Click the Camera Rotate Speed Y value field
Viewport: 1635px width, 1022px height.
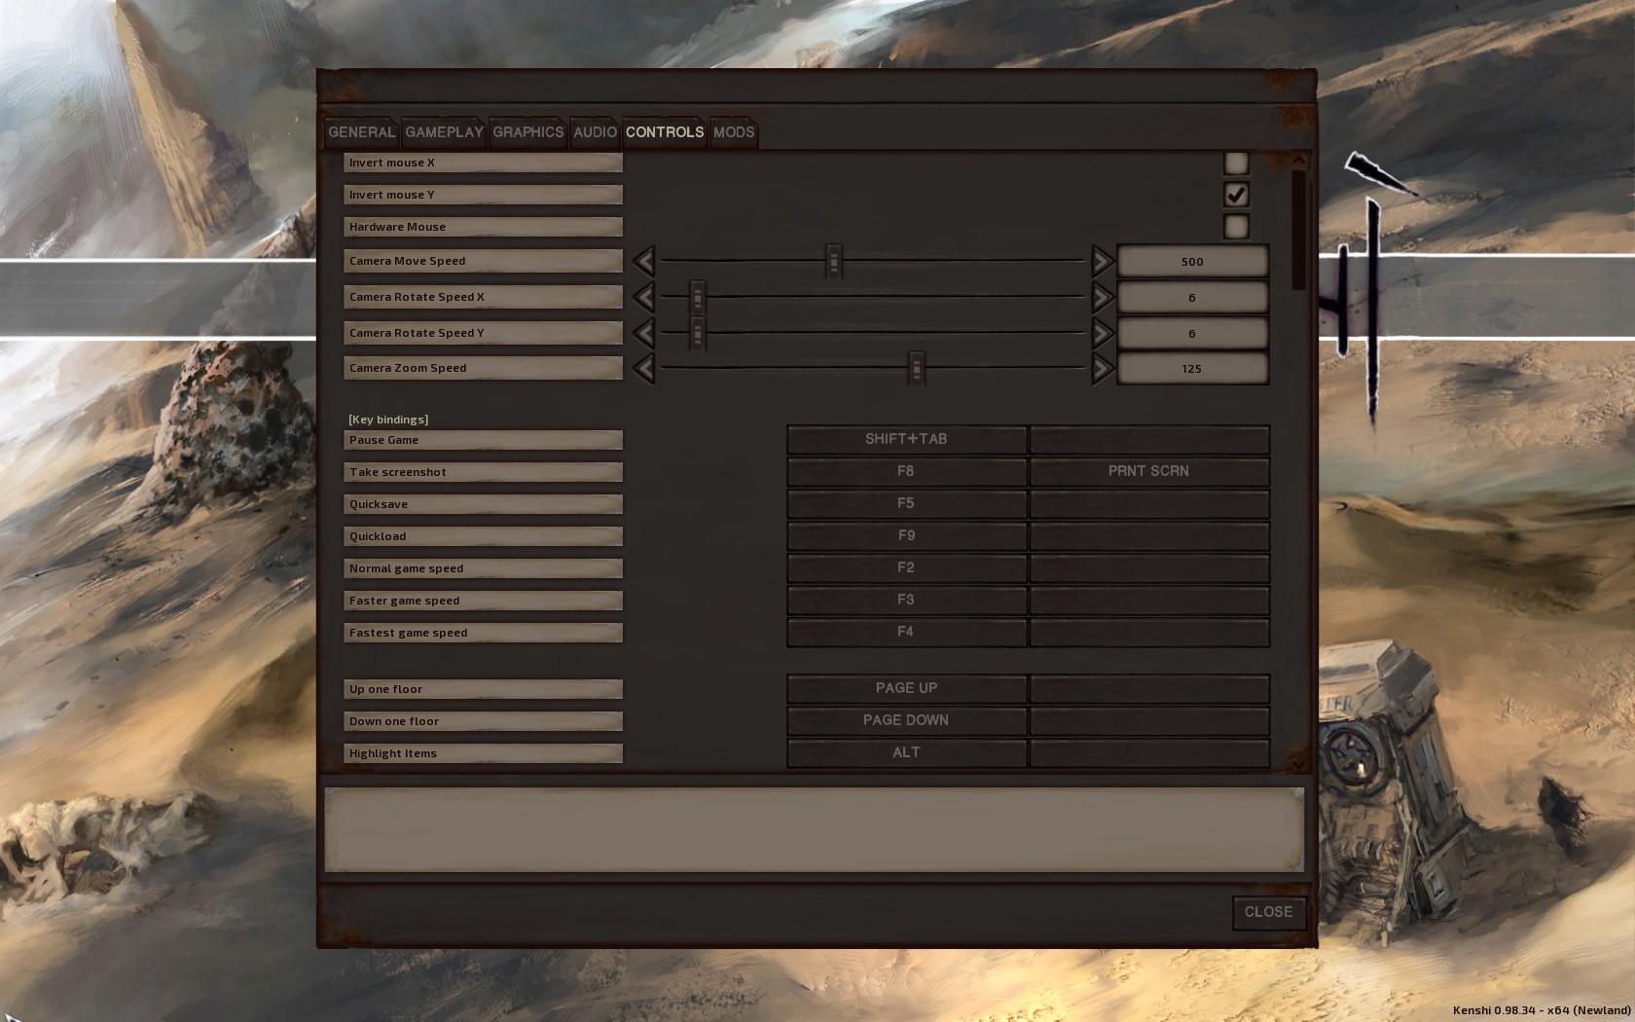click(x=1192, y=333)
